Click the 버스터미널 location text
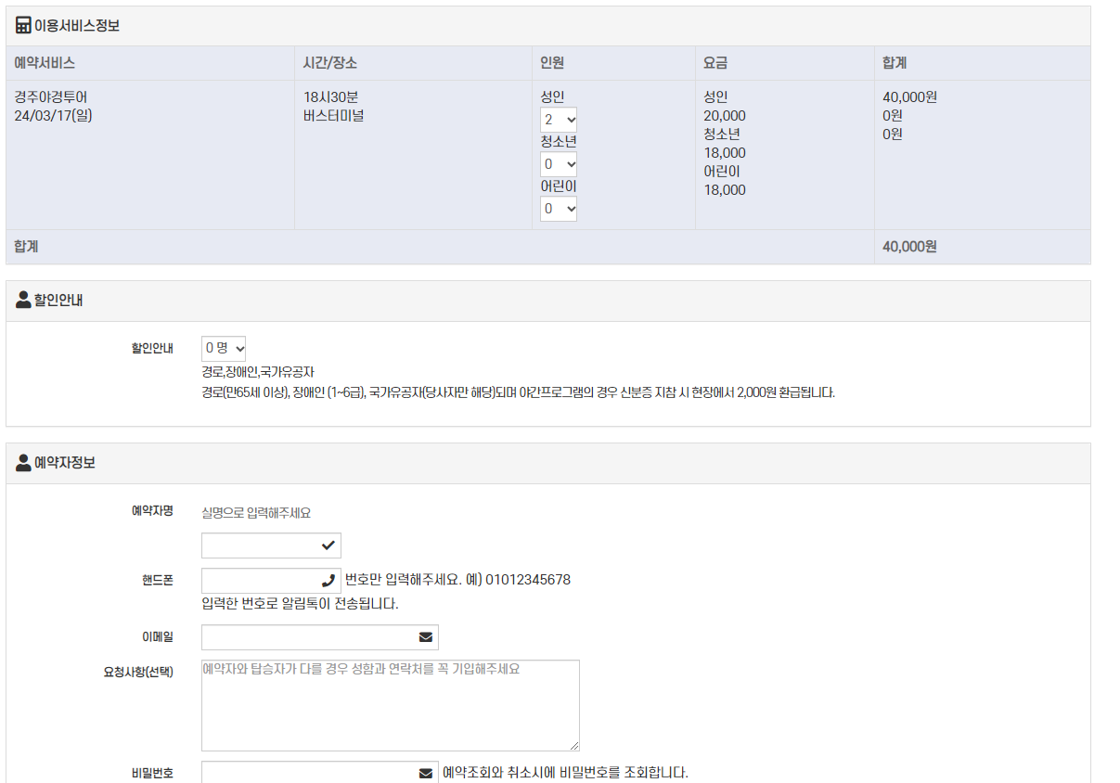Viewport: 1120px width, 783px height. tap(334, 116)
